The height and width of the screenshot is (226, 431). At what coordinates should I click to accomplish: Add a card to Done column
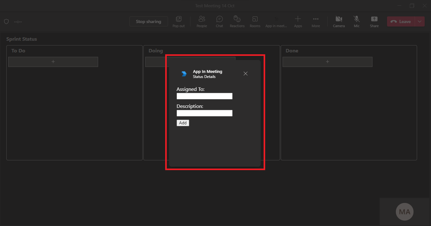pyautogui.click(x=327, y=62)
